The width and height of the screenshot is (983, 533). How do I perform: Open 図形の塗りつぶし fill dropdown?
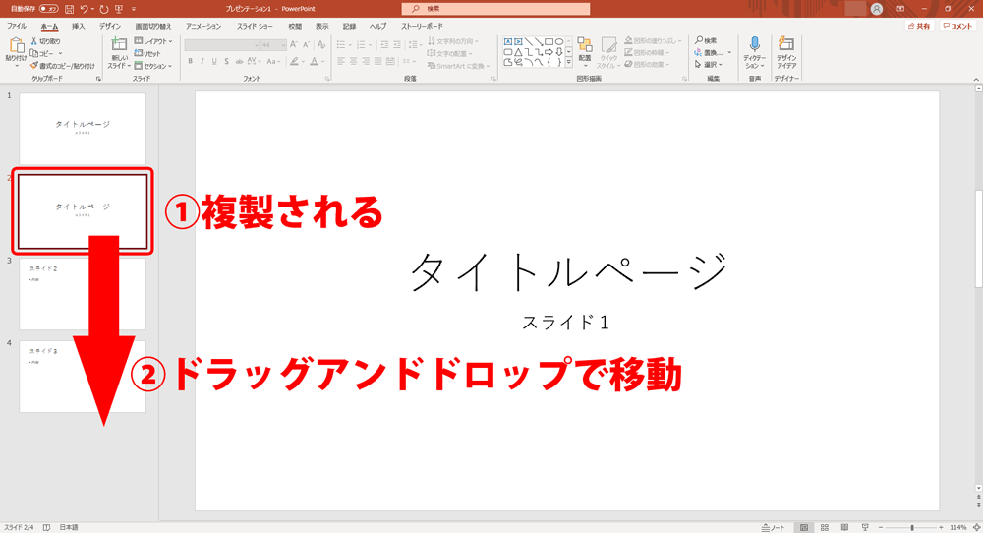[x=654, y=41]
